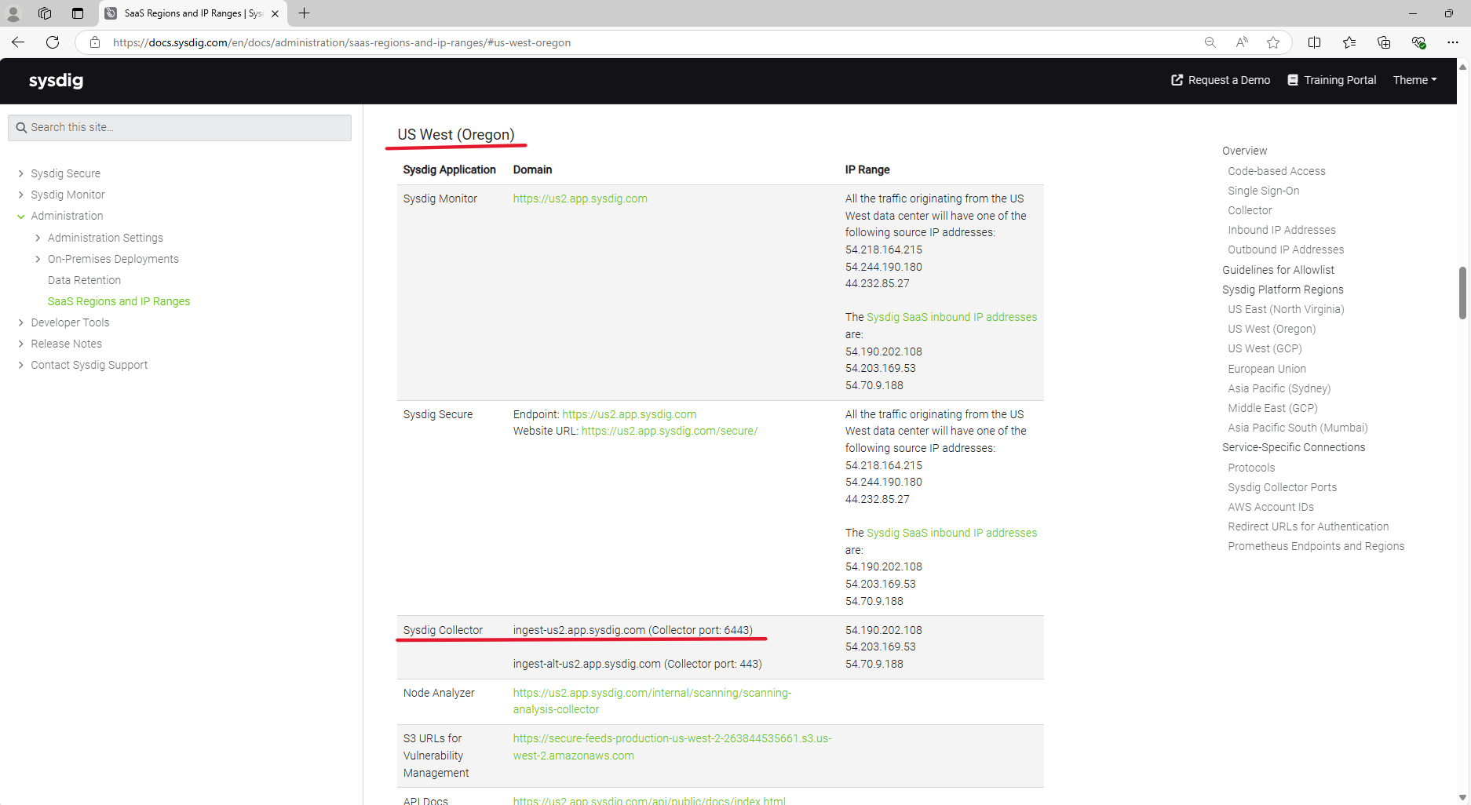Expand the Sysdig Secure tree section
Screen dimensions: 1471x805
point(21,173)
